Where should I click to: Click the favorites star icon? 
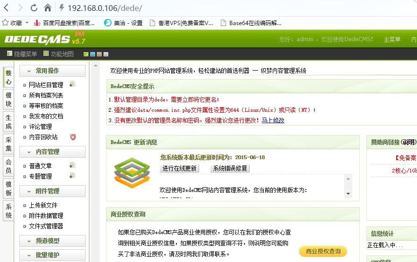point(5,23)
